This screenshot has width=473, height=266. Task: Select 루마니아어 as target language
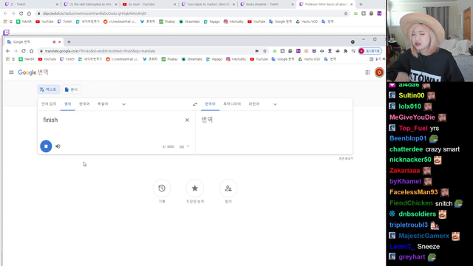pos(232,104)
